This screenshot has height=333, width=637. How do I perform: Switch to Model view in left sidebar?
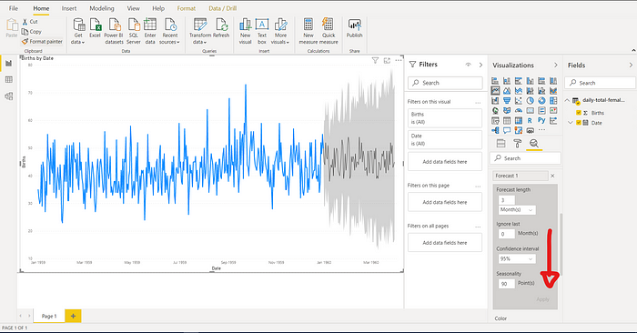click(8, 96)
